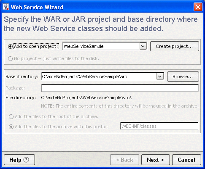The height and width of the screenshot is (169, 205).
Task: Select No project just write files option
Action: (11, 58)
